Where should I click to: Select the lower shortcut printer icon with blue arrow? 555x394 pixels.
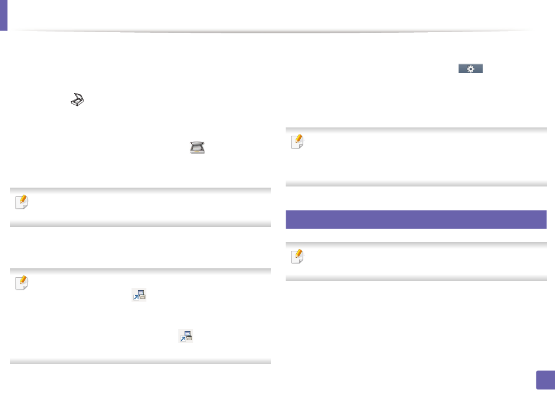[x=186, y=336]
